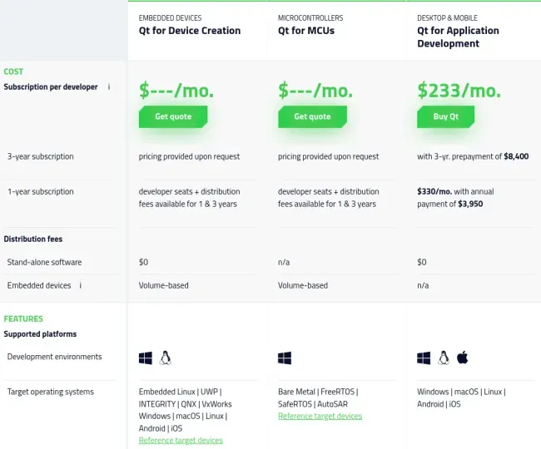541x449 pixels.
Task: Get a quote for Qt for Device Creation
Action: (173, 116)
